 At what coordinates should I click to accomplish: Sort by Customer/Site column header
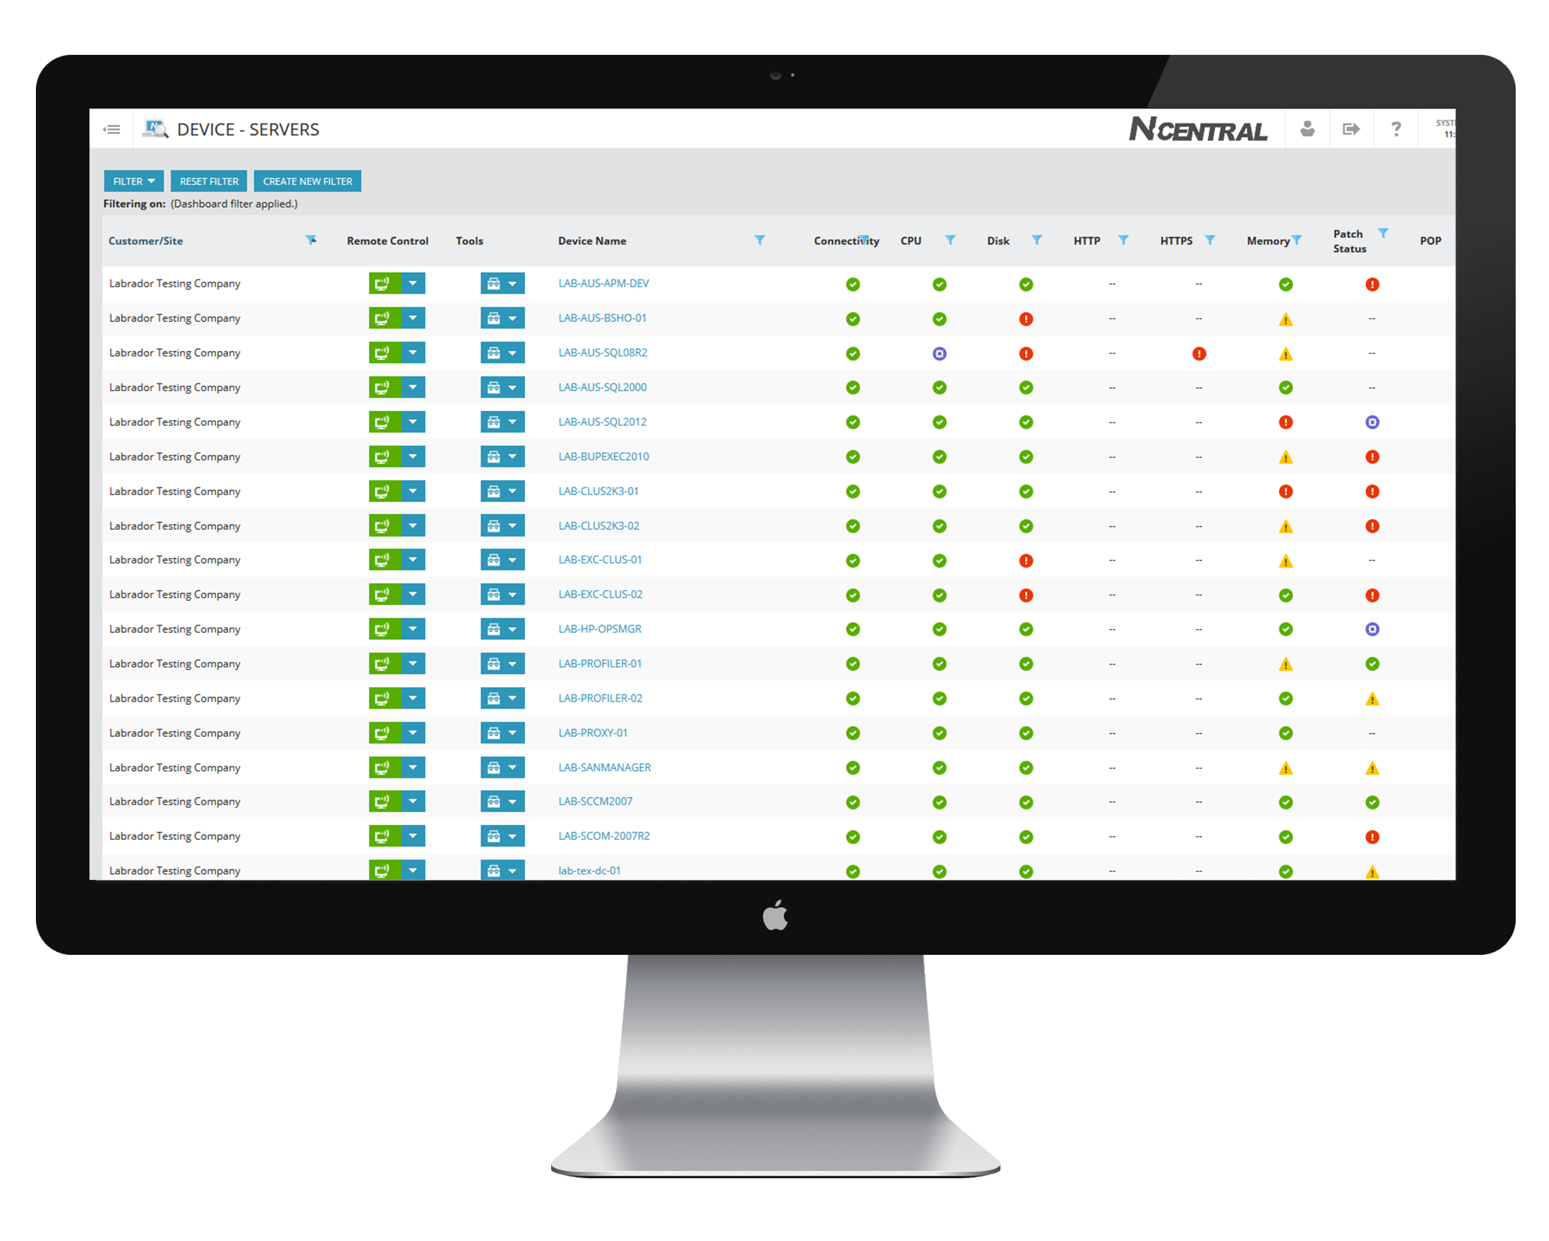tap(146, 242)
